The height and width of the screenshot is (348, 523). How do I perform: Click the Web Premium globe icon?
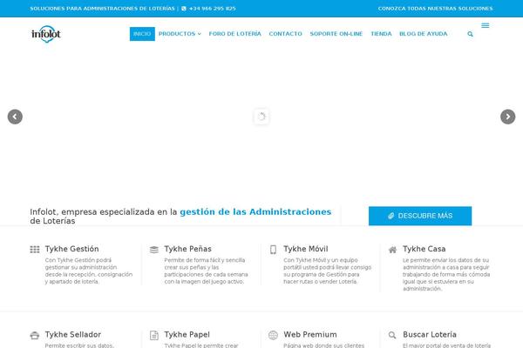pyautogui.click(x=273, y=335)
